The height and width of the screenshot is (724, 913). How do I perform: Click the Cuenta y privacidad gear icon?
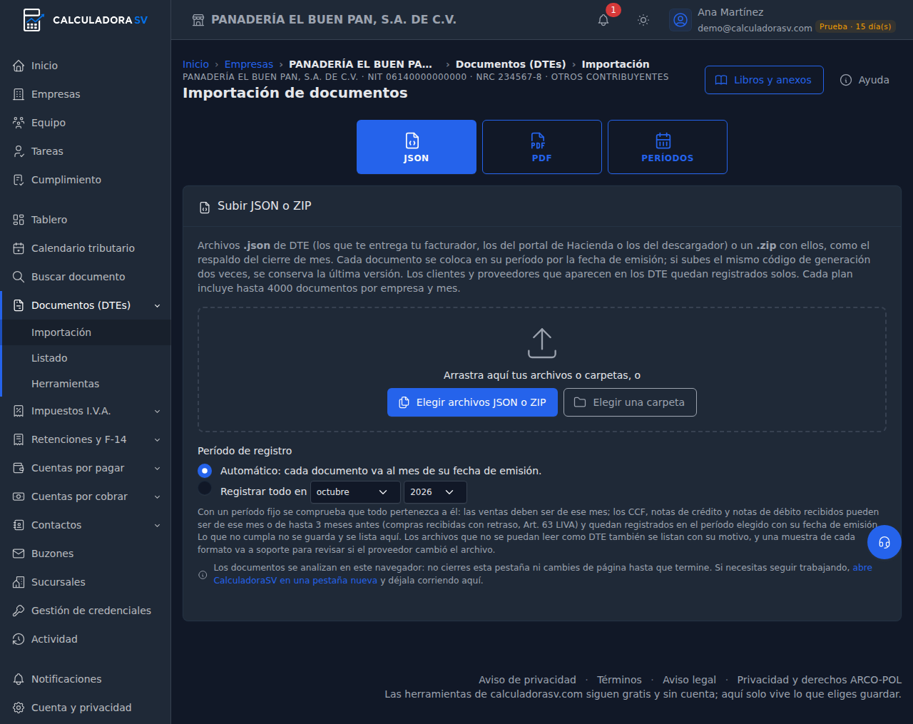pos(19,708)
